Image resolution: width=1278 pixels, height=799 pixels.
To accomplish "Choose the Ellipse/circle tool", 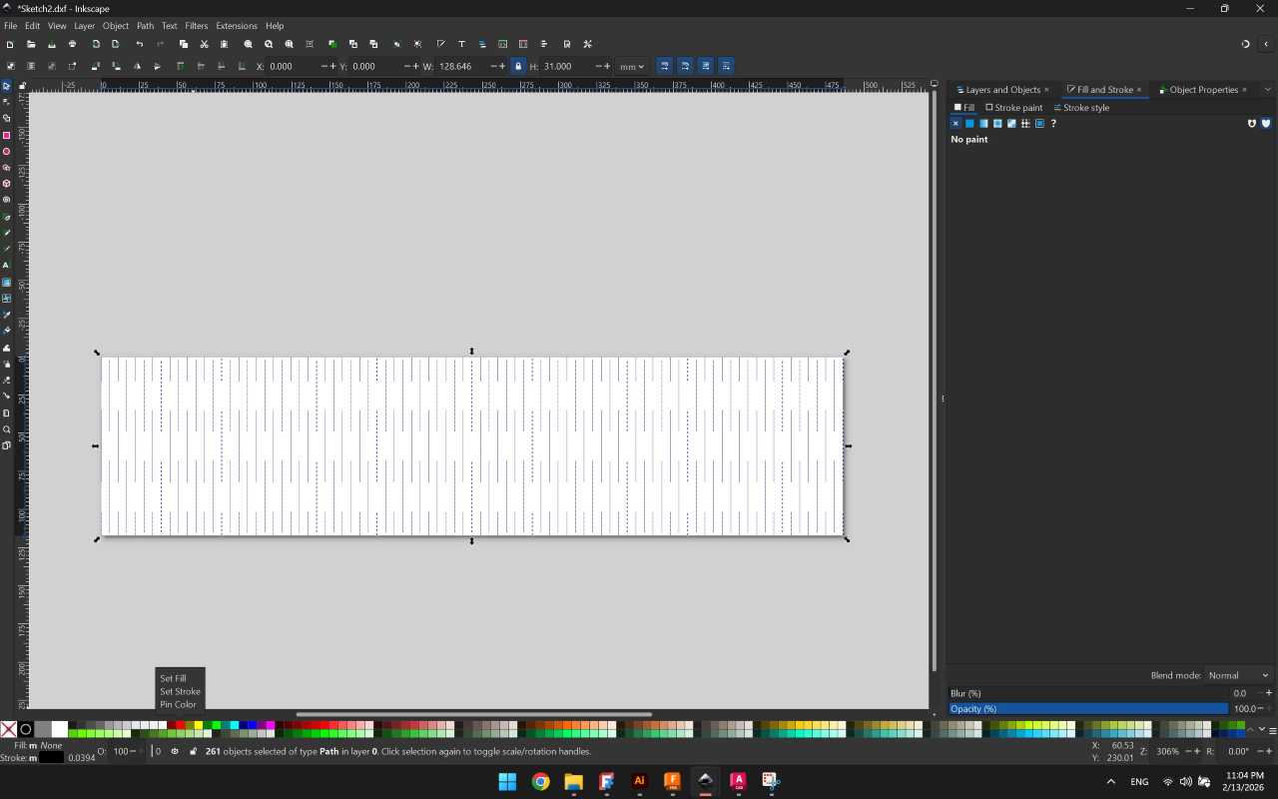I will click(x=6, y=151).
